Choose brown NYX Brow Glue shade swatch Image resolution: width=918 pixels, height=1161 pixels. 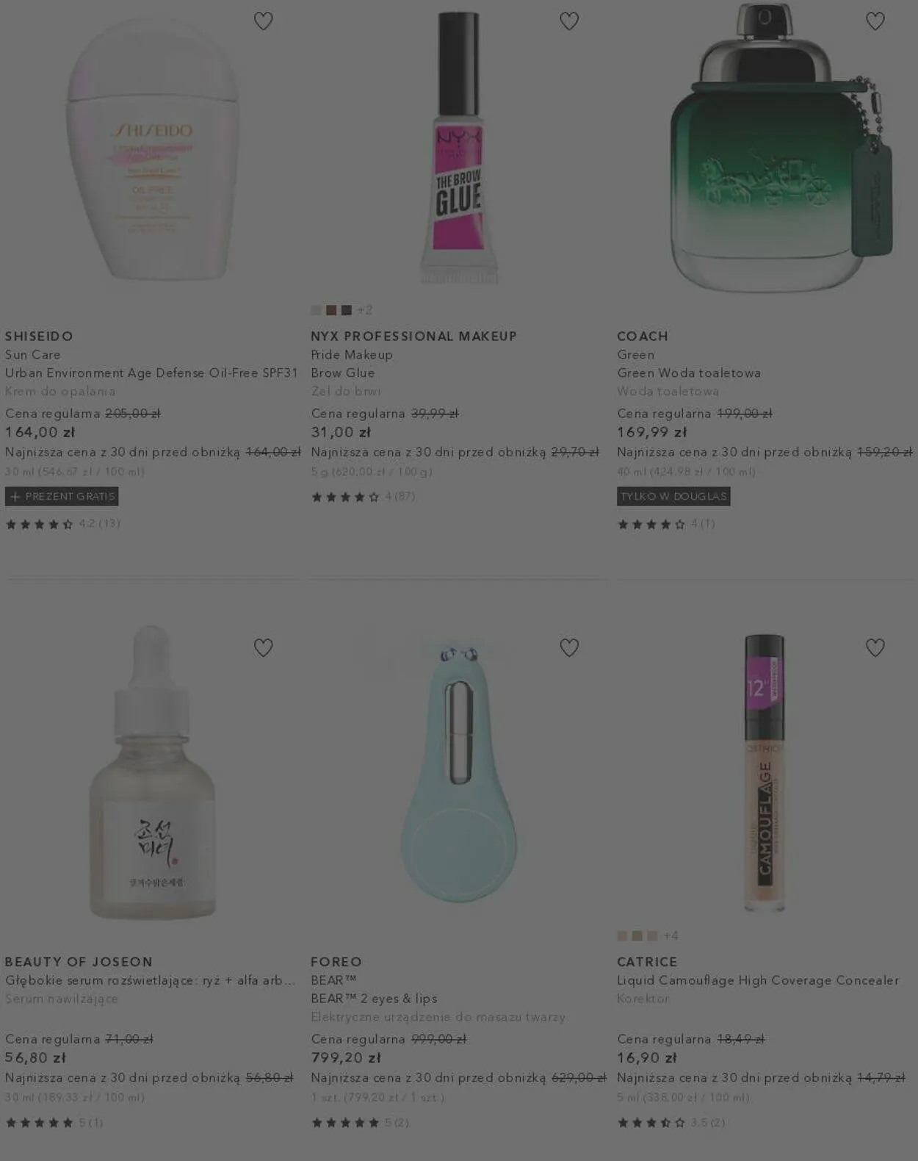click(x=331, y=310)
